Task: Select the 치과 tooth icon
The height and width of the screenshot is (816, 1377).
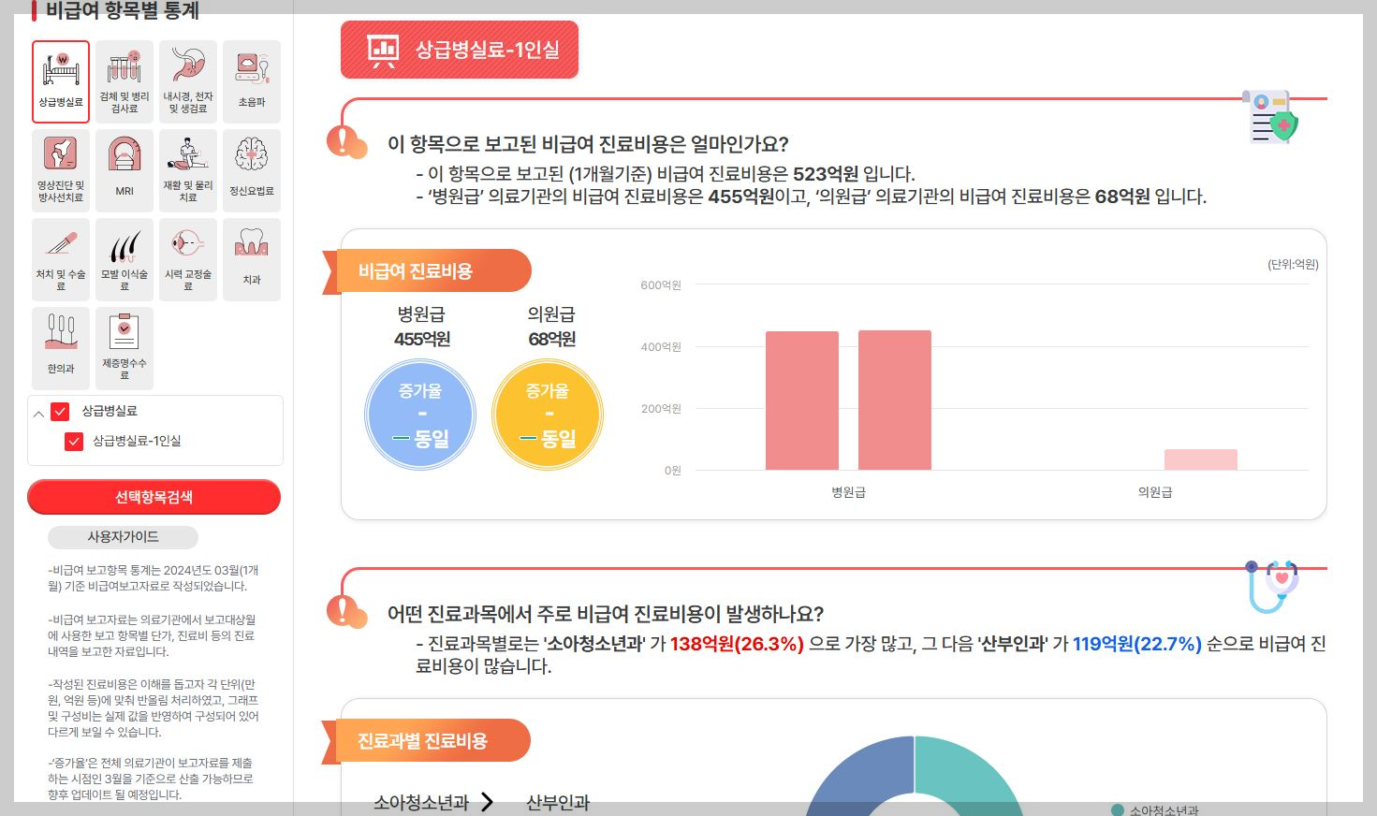Action: click(x=252, y=259)
